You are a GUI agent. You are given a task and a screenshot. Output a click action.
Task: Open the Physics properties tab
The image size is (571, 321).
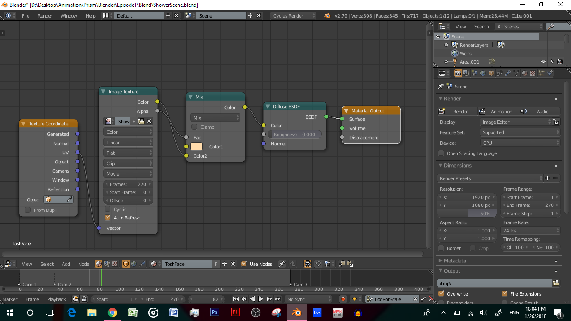tap(550, 73)
